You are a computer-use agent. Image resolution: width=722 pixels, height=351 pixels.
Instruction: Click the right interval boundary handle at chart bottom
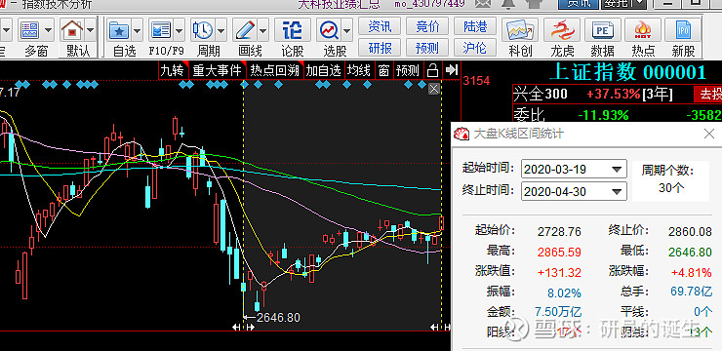[x=441, y=327]
